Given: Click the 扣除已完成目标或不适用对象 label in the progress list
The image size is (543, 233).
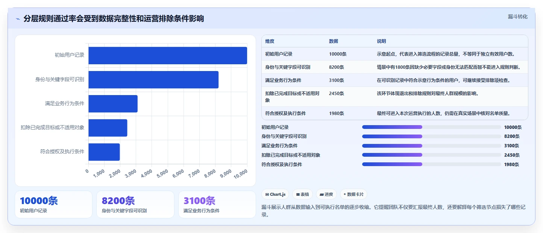Looking at the screenshot, I should tap(291, 155).
